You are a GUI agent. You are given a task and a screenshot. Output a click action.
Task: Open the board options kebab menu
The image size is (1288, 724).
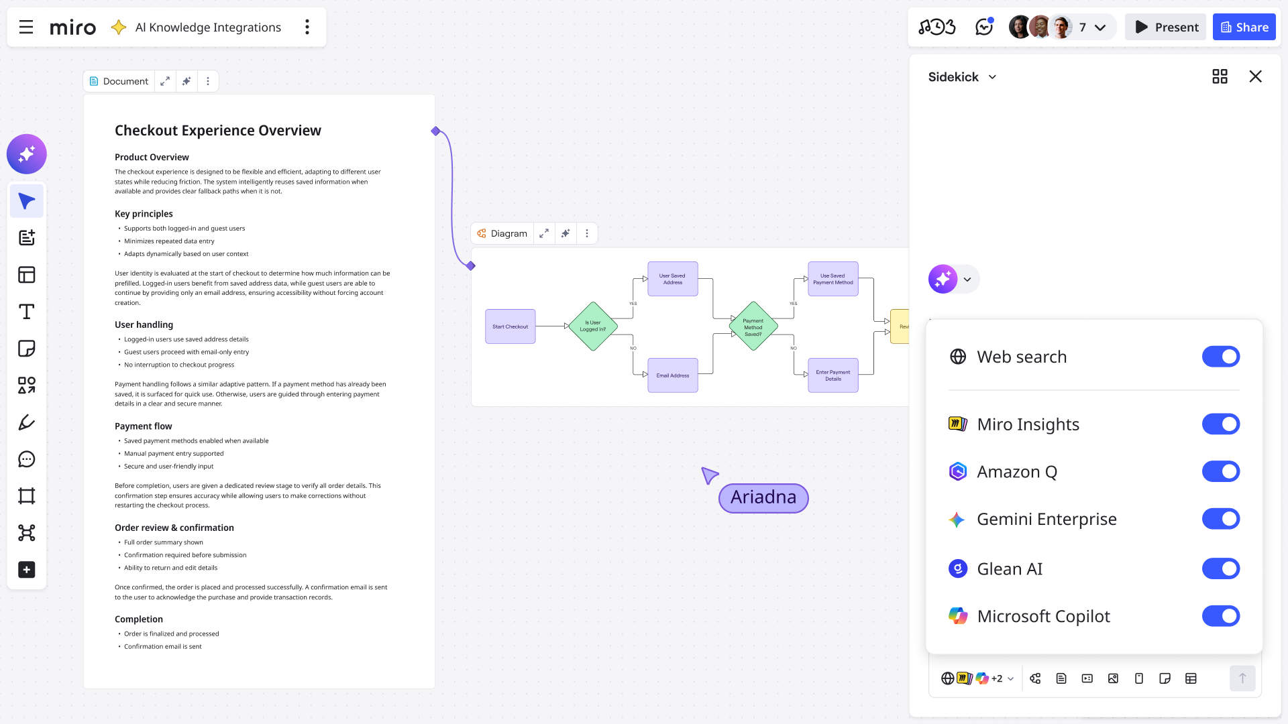[x=307, y=27]
